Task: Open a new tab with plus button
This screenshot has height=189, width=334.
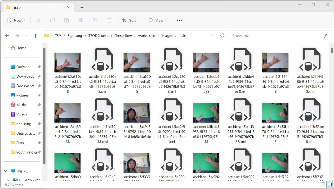Action: [82, 7]
